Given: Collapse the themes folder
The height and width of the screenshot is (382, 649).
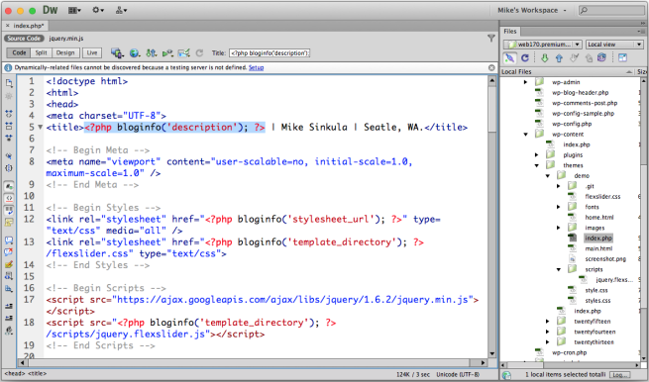Looking at the screenshot, I should (537, 165).
